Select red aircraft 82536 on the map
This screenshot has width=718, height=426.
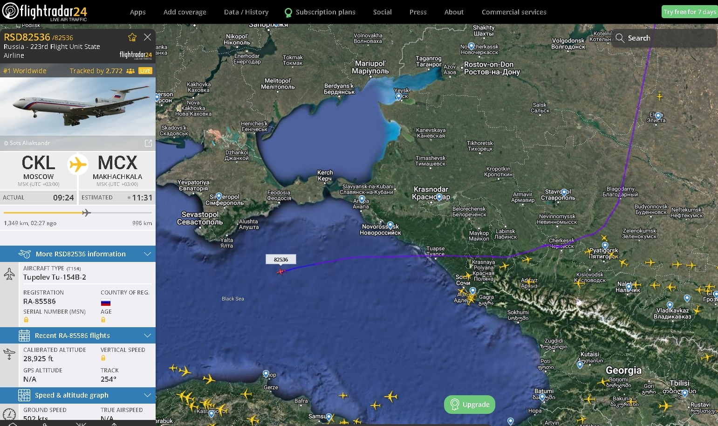point(281,271)
